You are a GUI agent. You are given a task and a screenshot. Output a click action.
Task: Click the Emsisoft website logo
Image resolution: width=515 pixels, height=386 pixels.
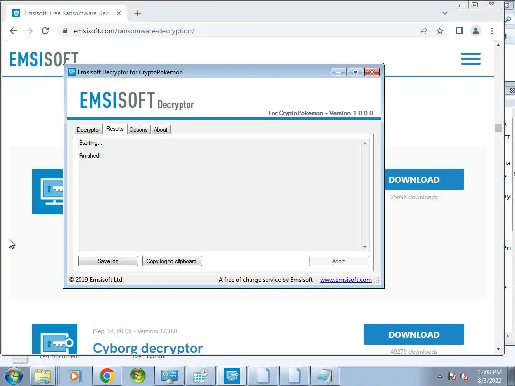coord(44,59)
